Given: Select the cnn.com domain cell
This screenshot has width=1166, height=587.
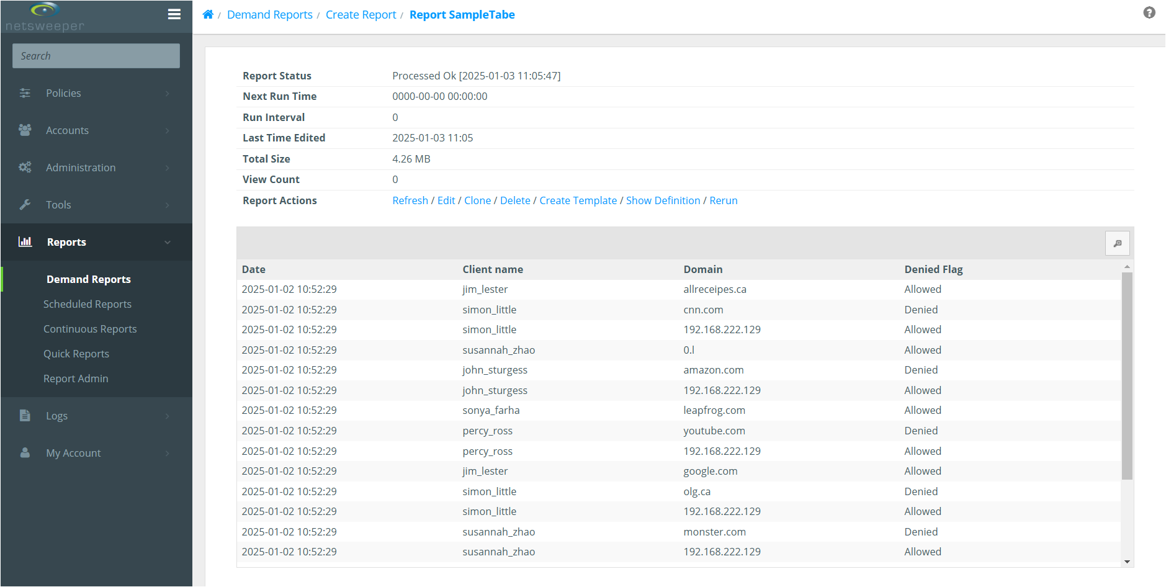Looking at the screenshot, I should 703,310.
